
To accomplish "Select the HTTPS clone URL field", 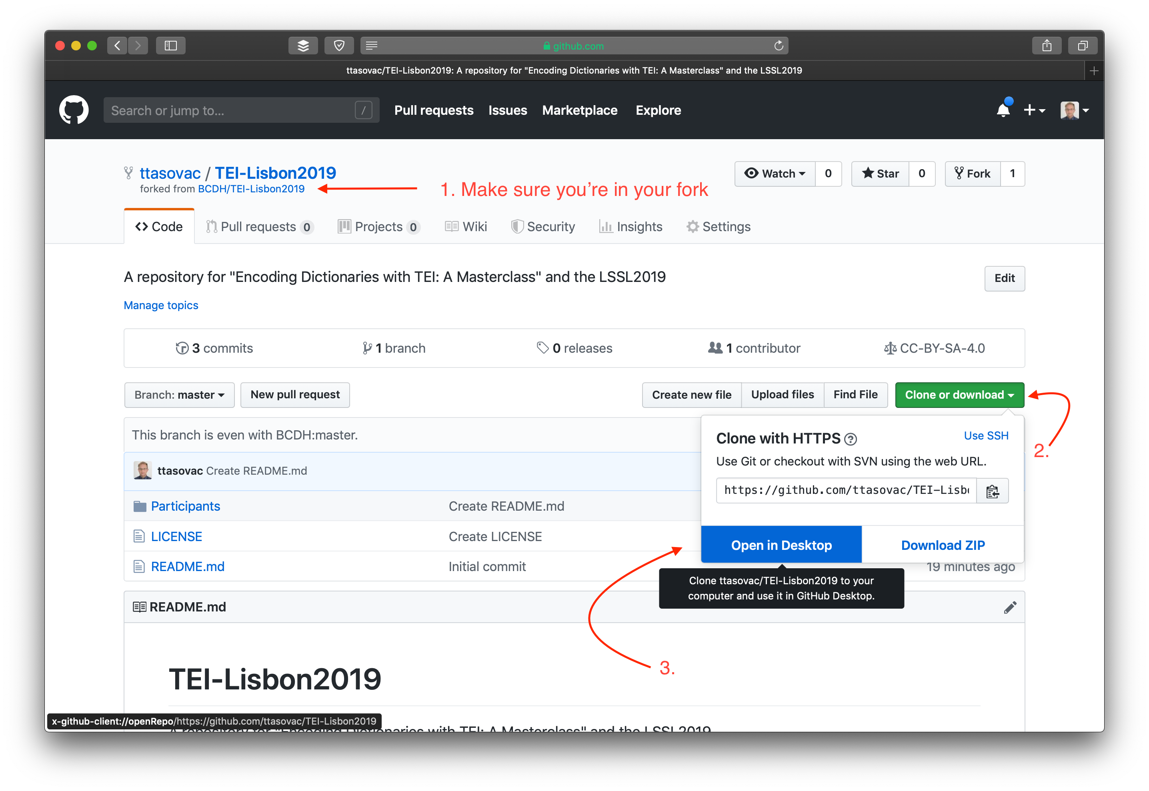I will 846,491.
